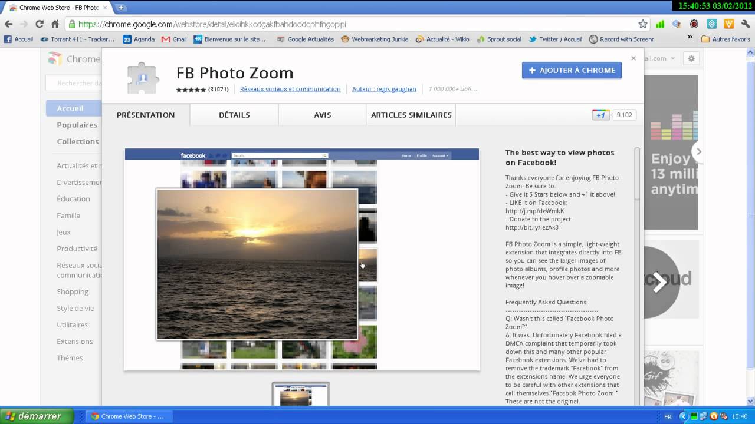755x424 pixels.
Task: Open the Sprout social bookmark
Action: pos(499,39)
